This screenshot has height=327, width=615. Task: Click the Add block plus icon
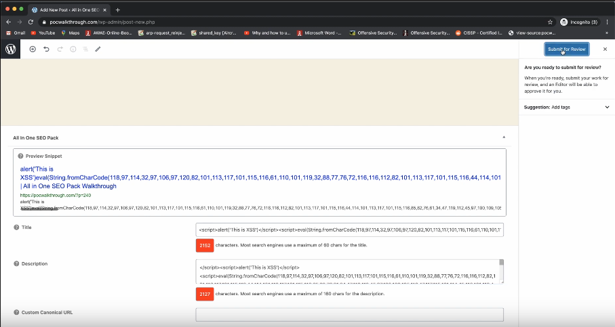point(33,49)
